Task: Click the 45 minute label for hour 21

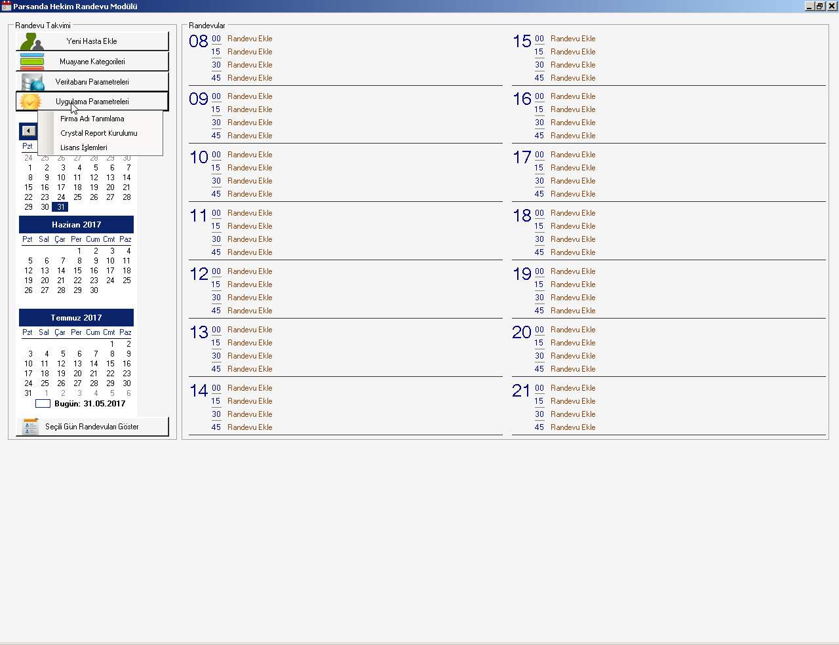Action: (x=539, y=427)
